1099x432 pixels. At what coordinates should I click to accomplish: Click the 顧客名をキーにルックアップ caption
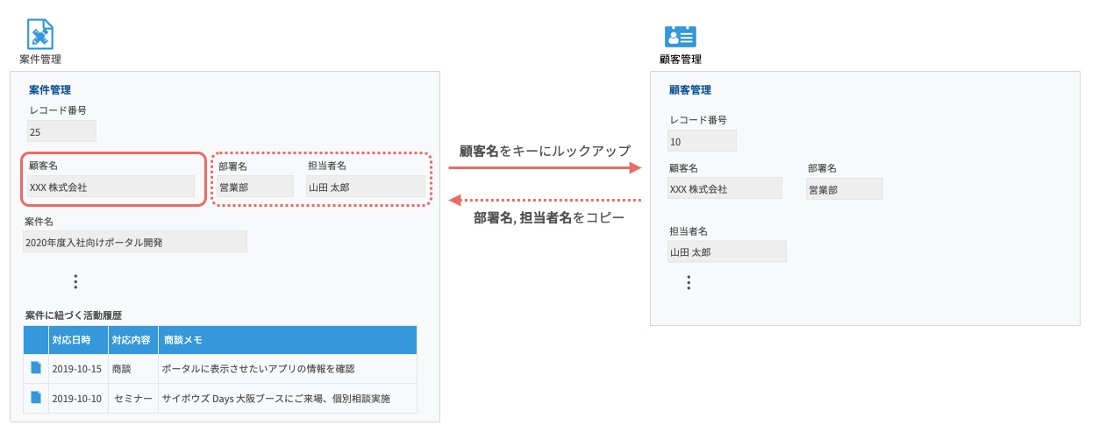545,151
